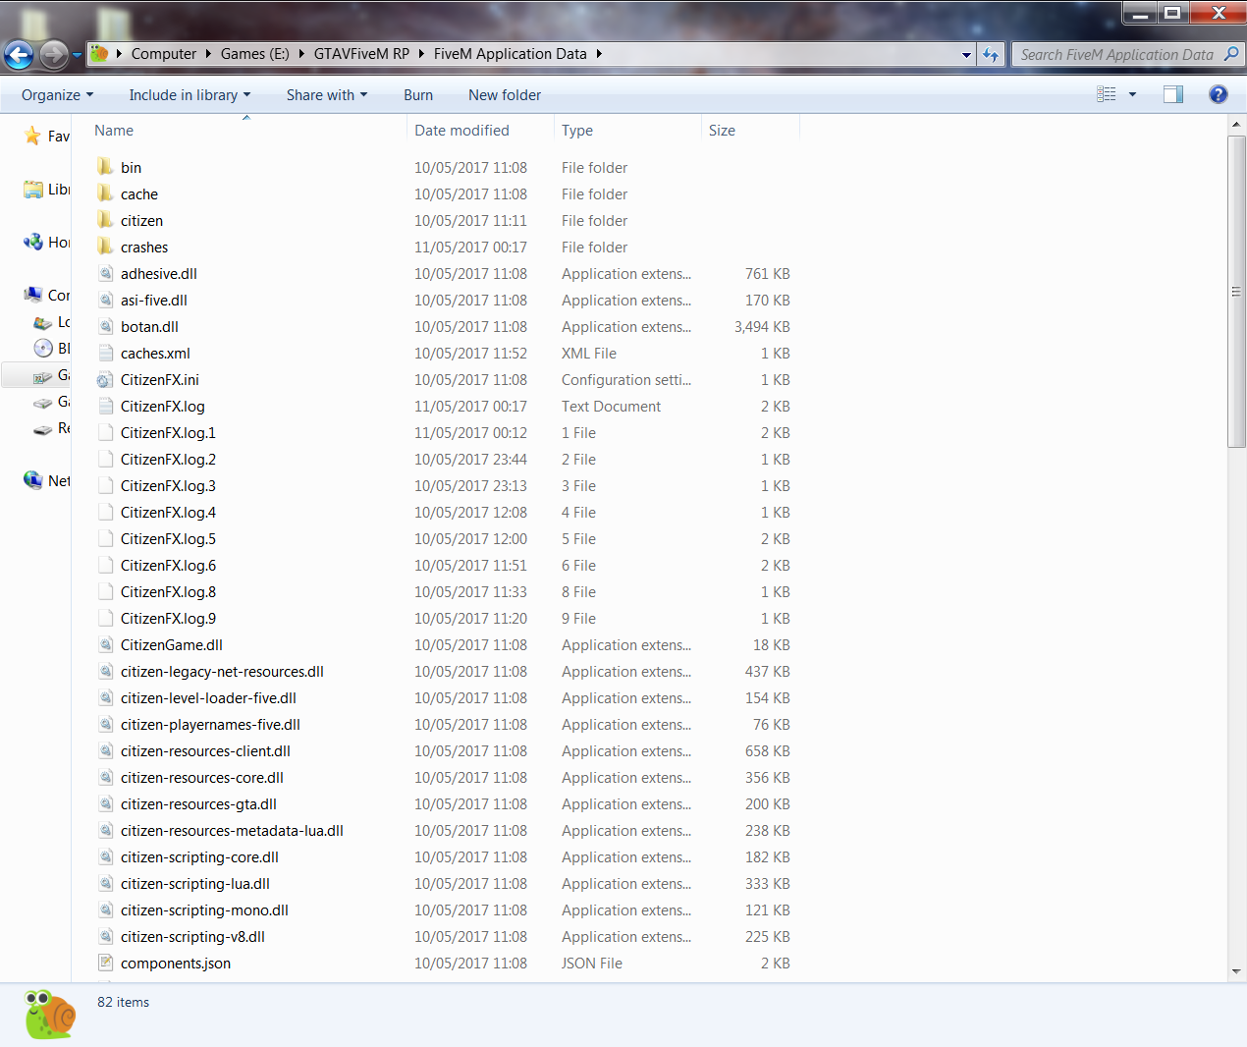1247x1047 pixels.
Task: Select citizen-legacy-net-resources.dll file name
Action: [x=222, y=672]
